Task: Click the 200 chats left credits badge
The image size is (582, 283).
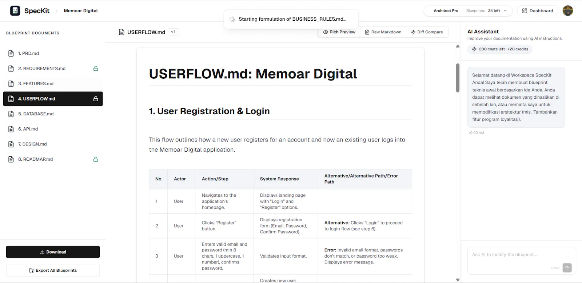Action: (x=500, y=49)
